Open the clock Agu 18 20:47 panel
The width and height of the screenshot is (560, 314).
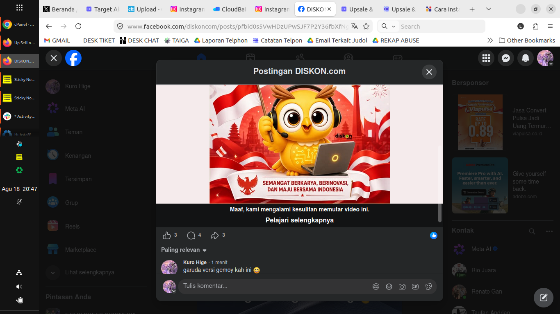click(x=19, y=189)
